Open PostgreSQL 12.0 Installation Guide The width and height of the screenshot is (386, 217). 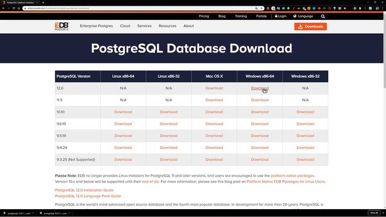pyautogui.click(x=84, y=190)
